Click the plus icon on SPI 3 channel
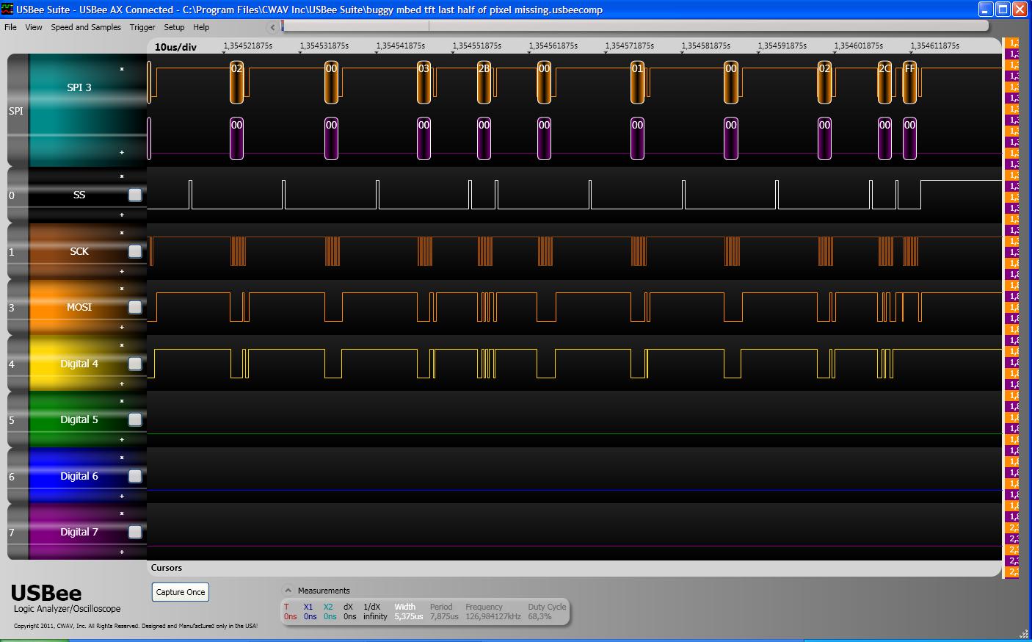The image size is (1032, 642). pyautogui.click(x=122, y=153)
